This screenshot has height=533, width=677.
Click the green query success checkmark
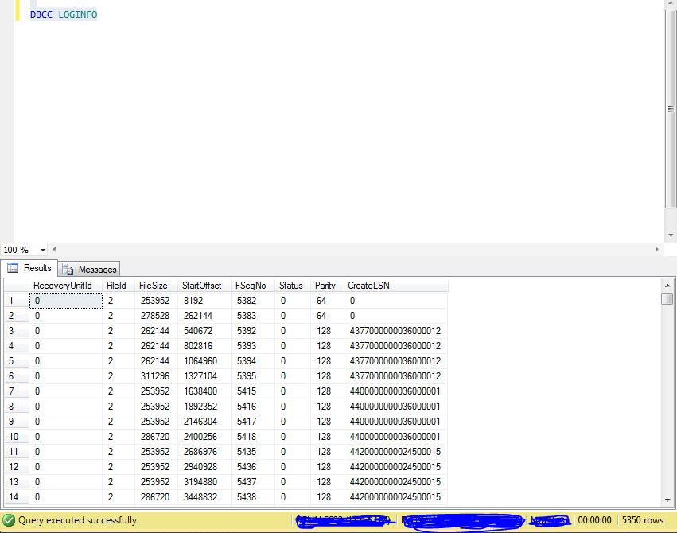(x=8, y=519)
